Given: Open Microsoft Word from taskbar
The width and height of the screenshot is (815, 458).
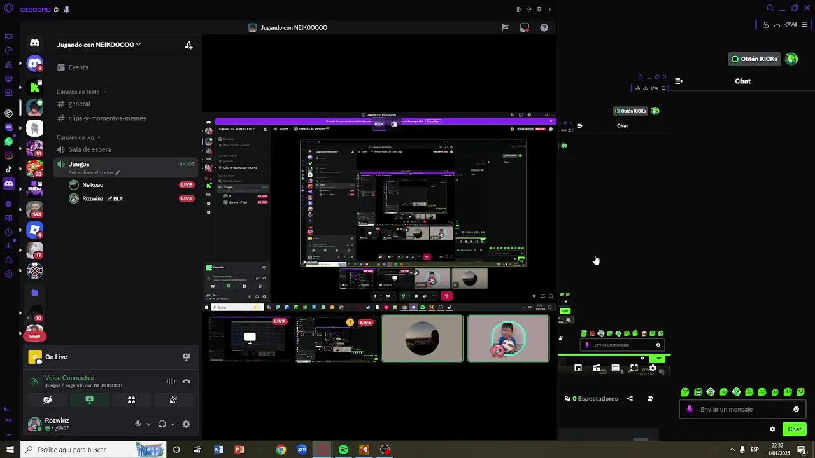Looking at the screenshot, I should [x=218, y=450].
